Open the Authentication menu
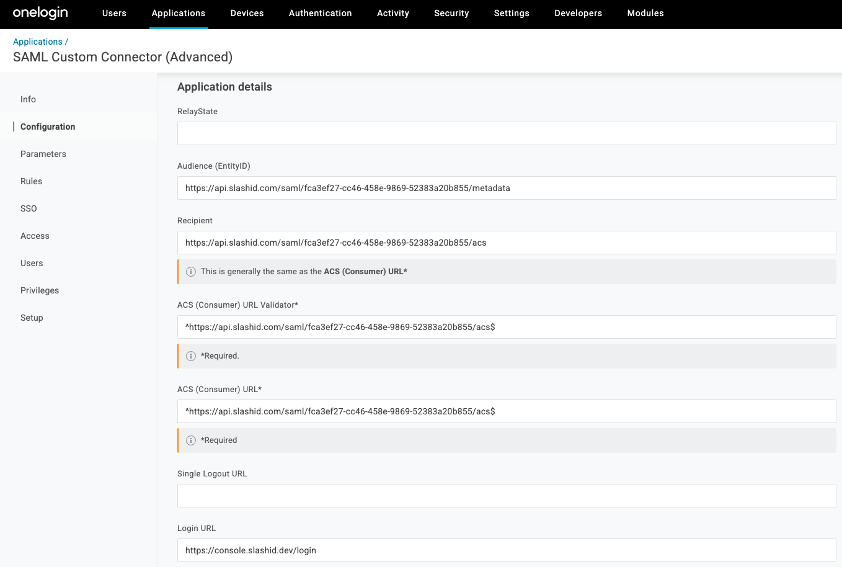 pyautogui.click(x=320, y=13)
